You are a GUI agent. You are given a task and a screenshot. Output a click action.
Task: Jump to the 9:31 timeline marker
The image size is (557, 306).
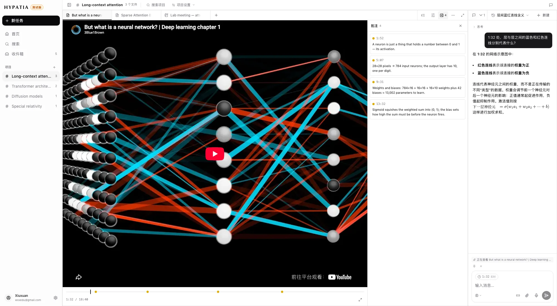point(218,292)
